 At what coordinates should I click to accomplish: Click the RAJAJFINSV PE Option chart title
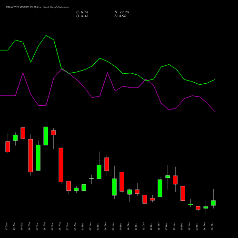37,7
